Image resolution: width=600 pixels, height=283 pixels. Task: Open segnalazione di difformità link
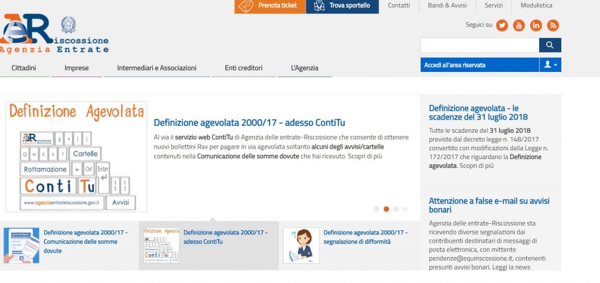pos(366,237)
